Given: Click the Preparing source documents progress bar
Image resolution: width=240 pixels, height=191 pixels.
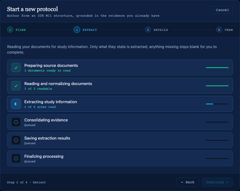Looking at the screenshot, I should pyautogui.click(x=217, y=67).
